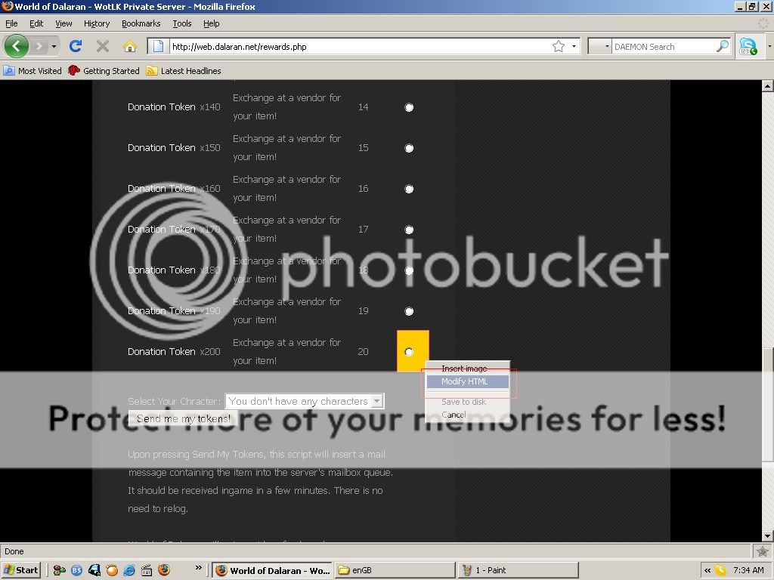This screenshot has height=580, width=774.
Task: Select the Donation Token x140 radio button
Action: coord(409,107)
